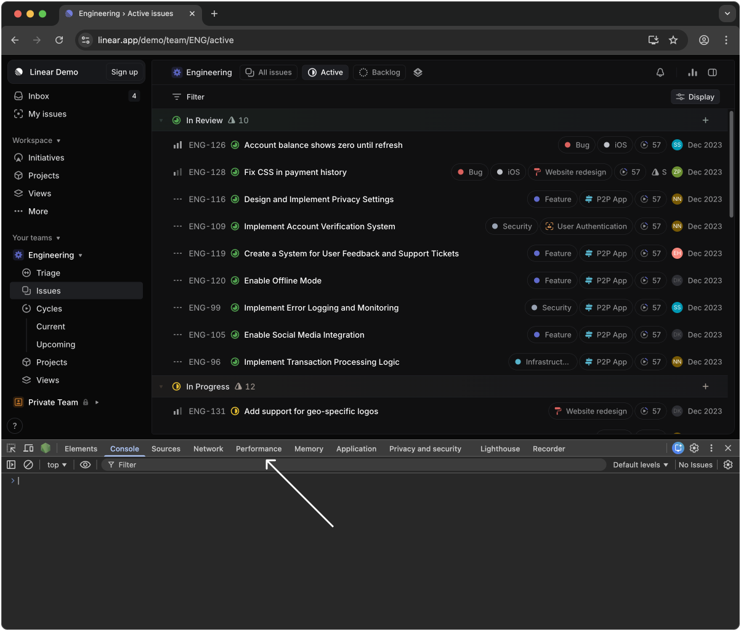This screenshot has width=741, height=631.
Task: Toggle the Active issues filter tab
Action: (325, 72)
